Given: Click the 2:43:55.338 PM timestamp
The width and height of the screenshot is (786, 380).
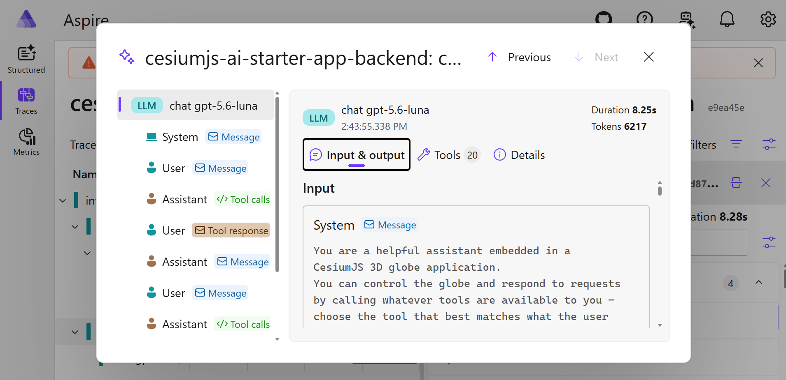Looking at the screenshot, I should click(374, 127).
